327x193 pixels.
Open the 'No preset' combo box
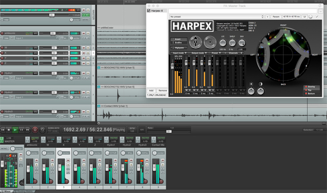tap(217, 17)
